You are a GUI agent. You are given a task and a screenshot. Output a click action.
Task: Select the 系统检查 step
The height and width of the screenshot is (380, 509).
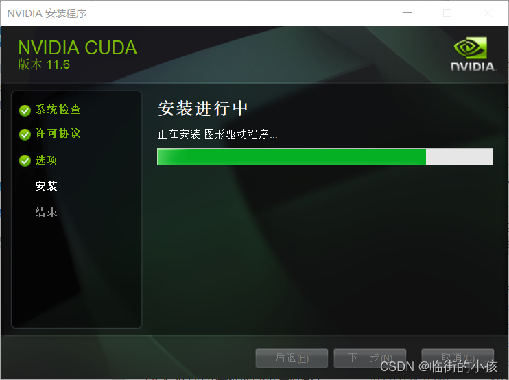(58, 109)
